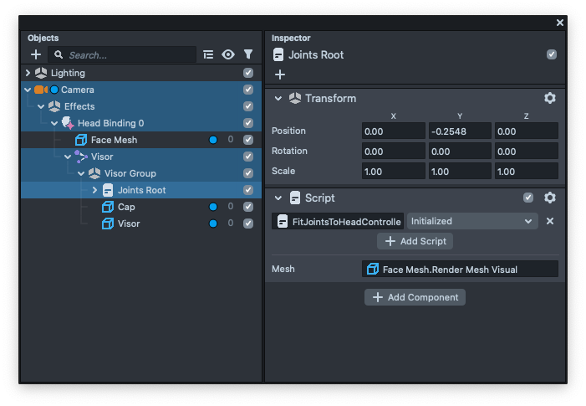Toggle the Joints Root enabled checkbox in Inspector
586x406 pixels.
point(551,54)
